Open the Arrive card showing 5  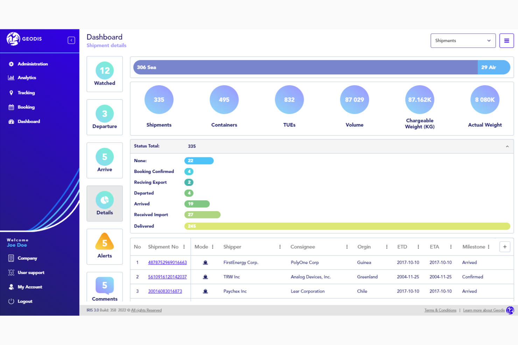(105, 160)
